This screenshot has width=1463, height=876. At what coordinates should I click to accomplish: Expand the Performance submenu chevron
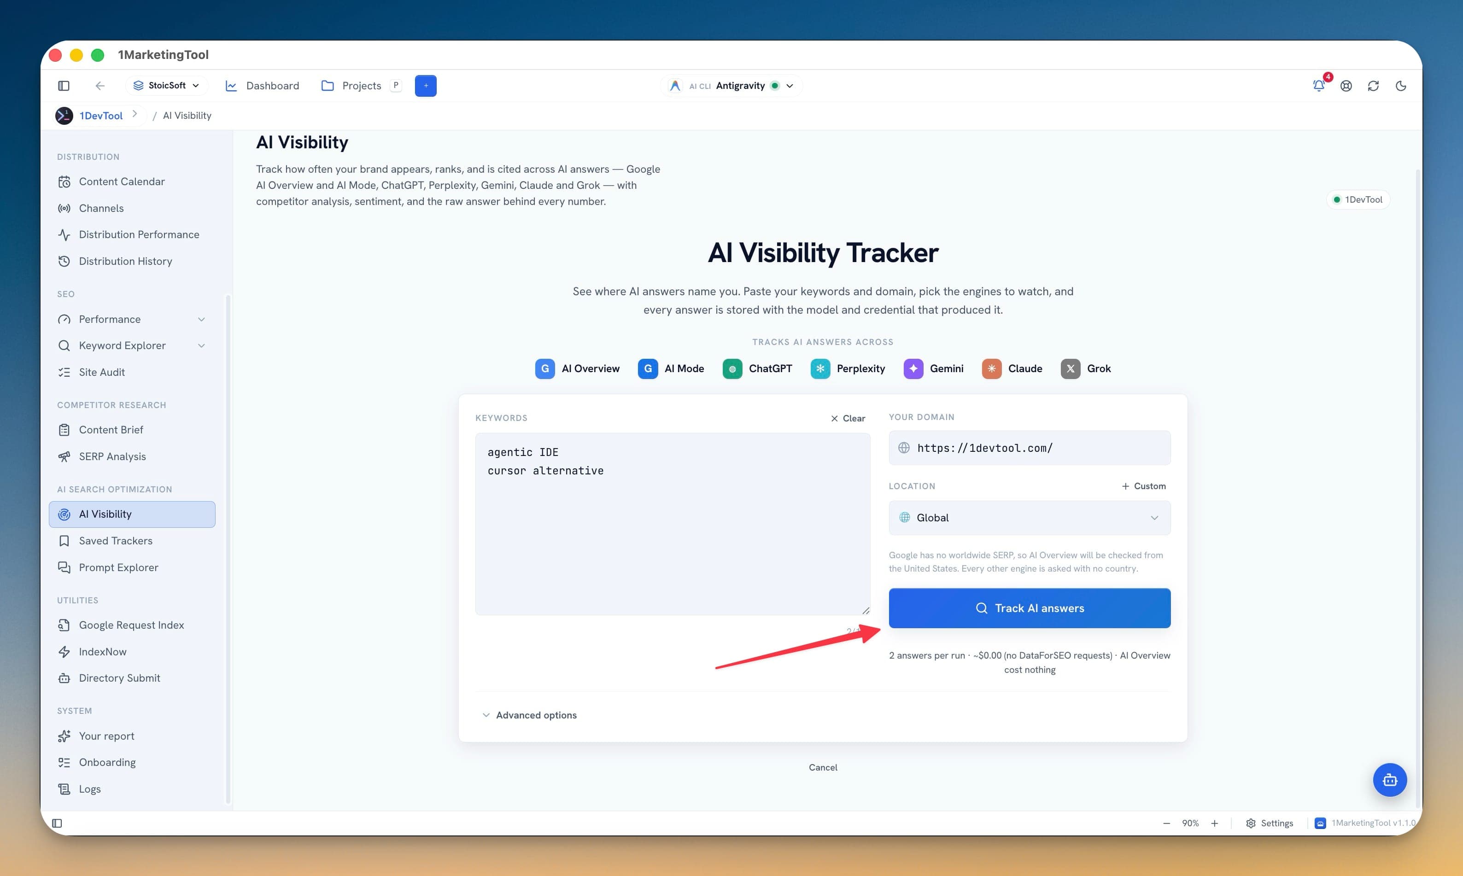[x=201, y=319]
